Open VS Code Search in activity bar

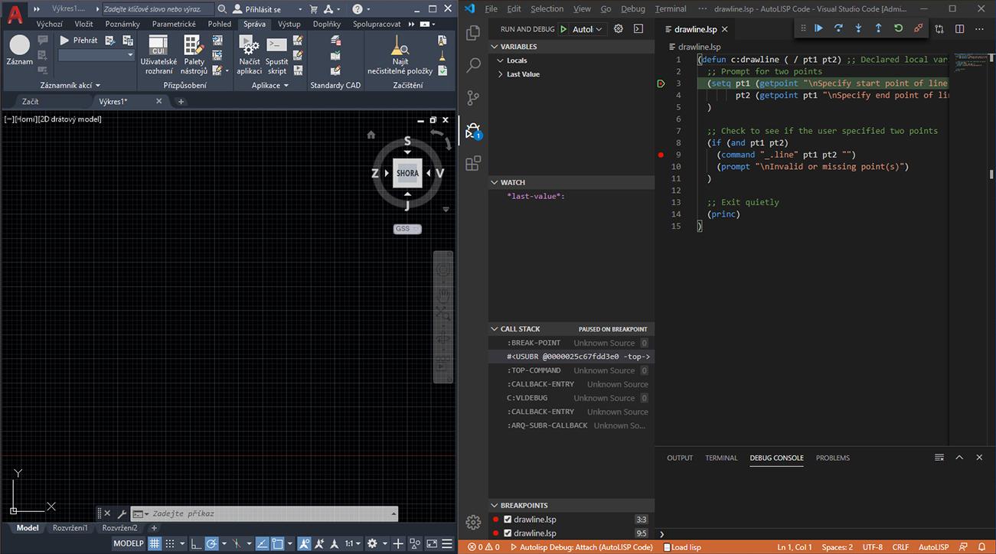[x=473, y=65]
